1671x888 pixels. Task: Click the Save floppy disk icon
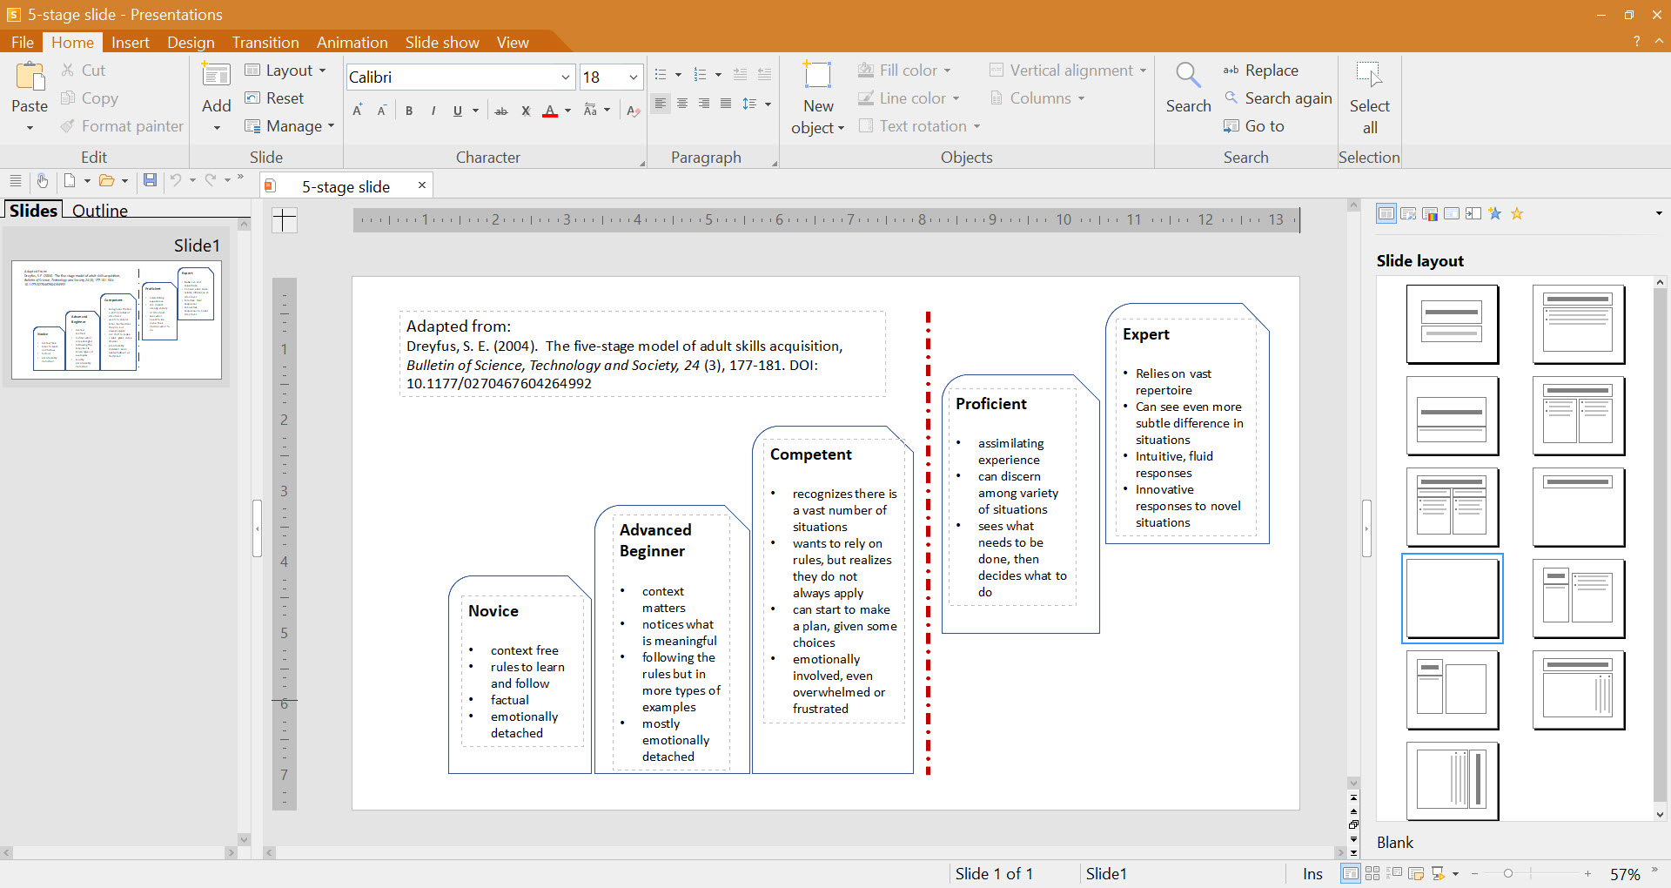pyautogui.click(x=150, y=180)
